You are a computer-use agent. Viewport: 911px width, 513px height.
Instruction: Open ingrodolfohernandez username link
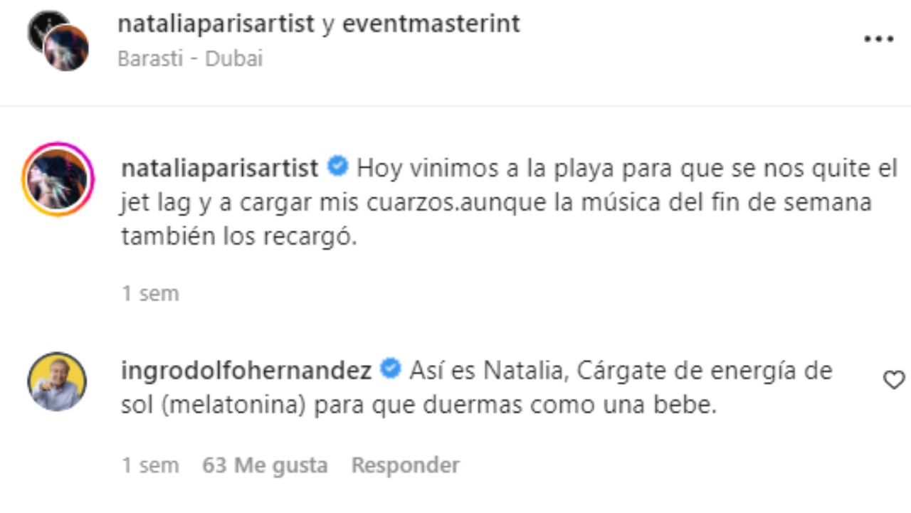click(246, 371)
